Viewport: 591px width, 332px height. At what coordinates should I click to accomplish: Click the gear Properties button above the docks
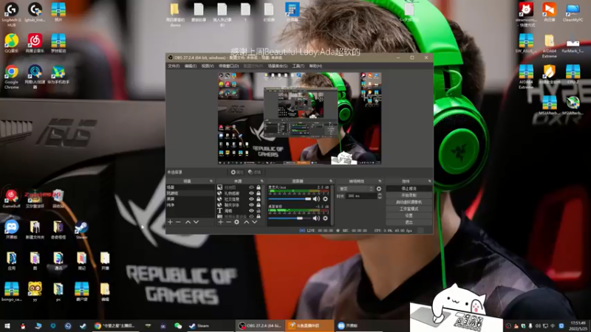(237, 172)
